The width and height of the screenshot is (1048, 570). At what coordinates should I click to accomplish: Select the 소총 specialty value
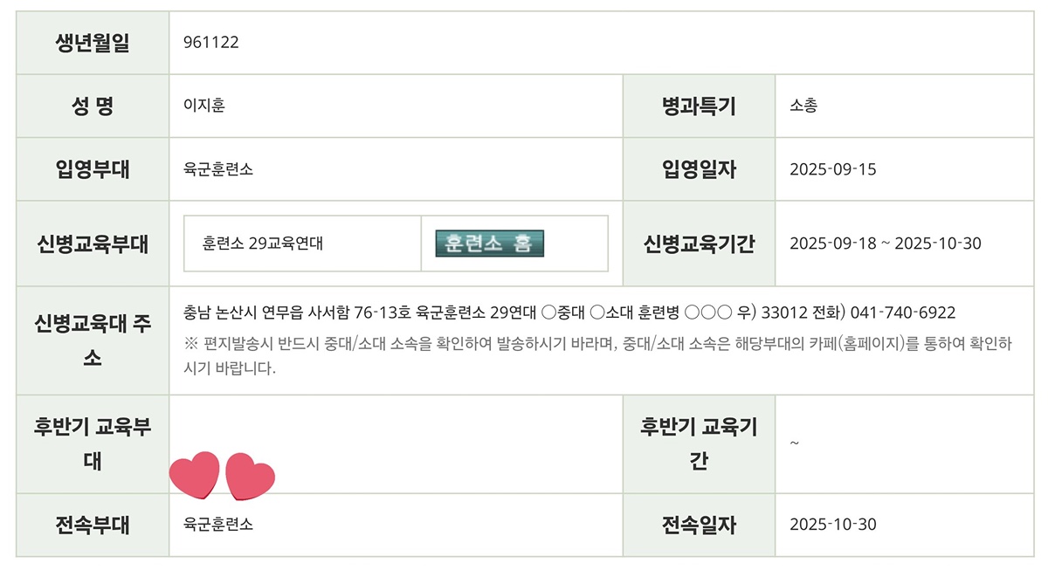(803, 106)
